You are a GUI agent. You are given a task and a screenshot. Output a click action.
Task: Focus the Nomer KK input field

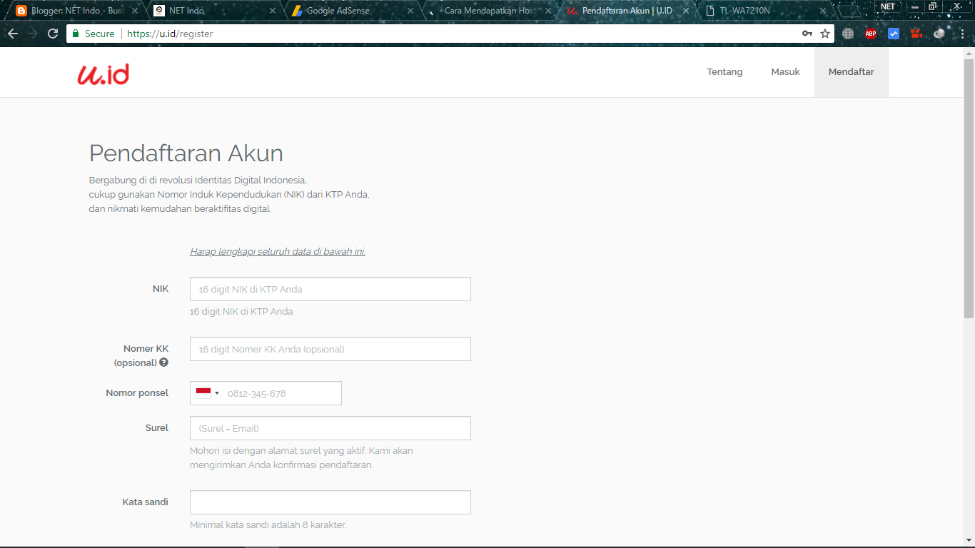330,349
